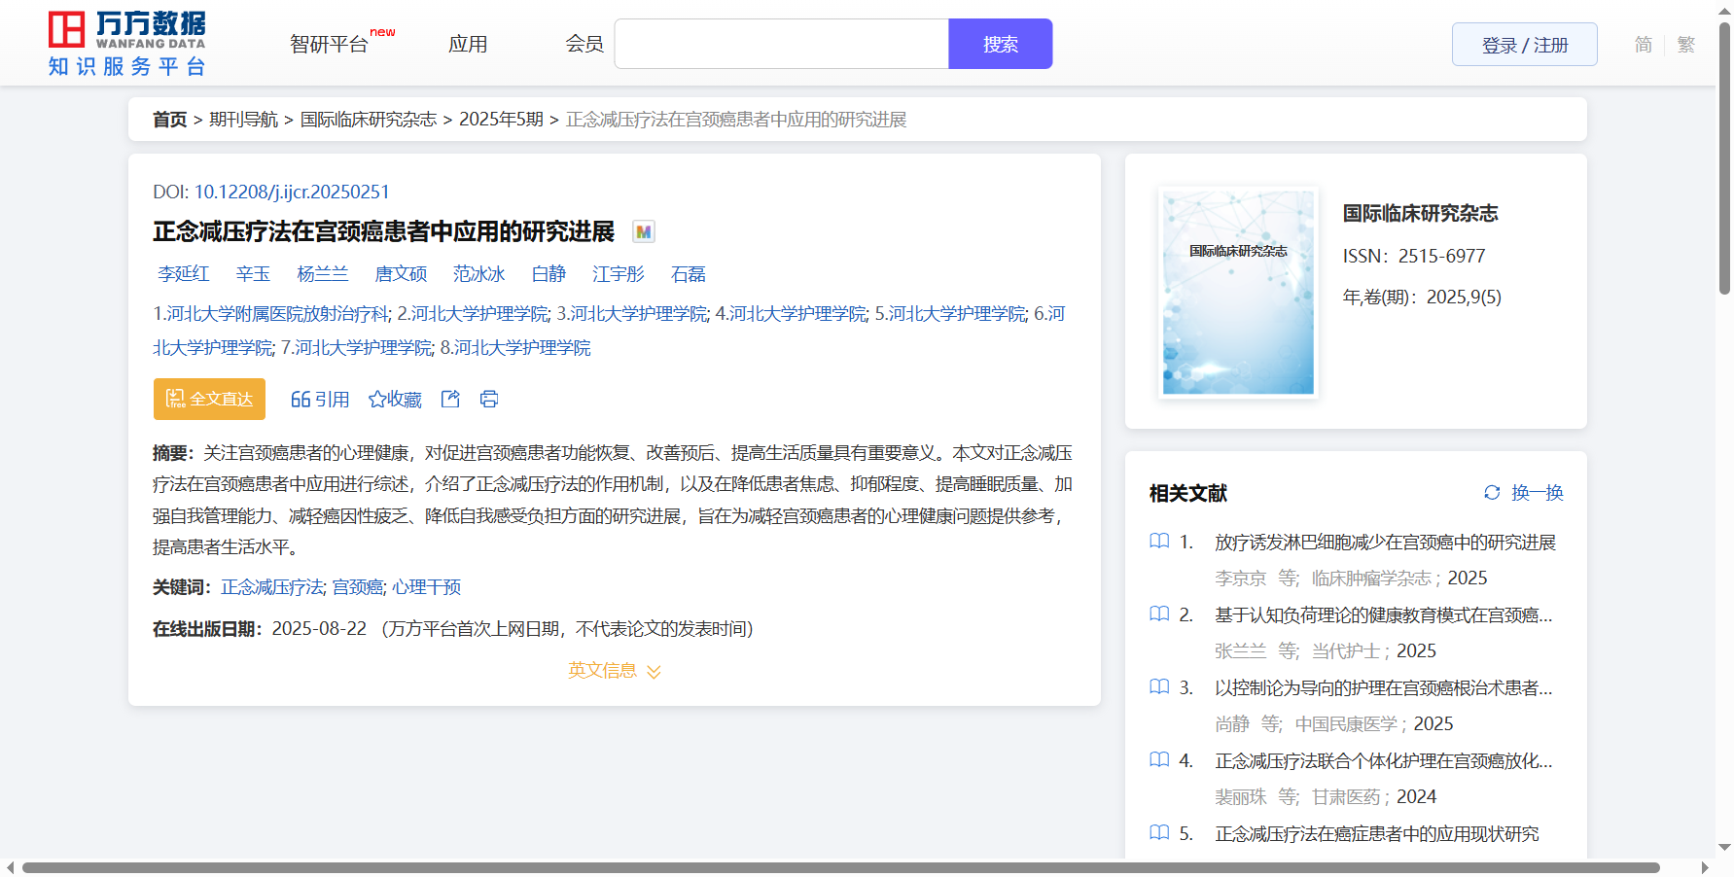Open the 会员 menu item
The height and width of the screenshot is (877, 1734).
pyautogui.click(x=584, y=45)
